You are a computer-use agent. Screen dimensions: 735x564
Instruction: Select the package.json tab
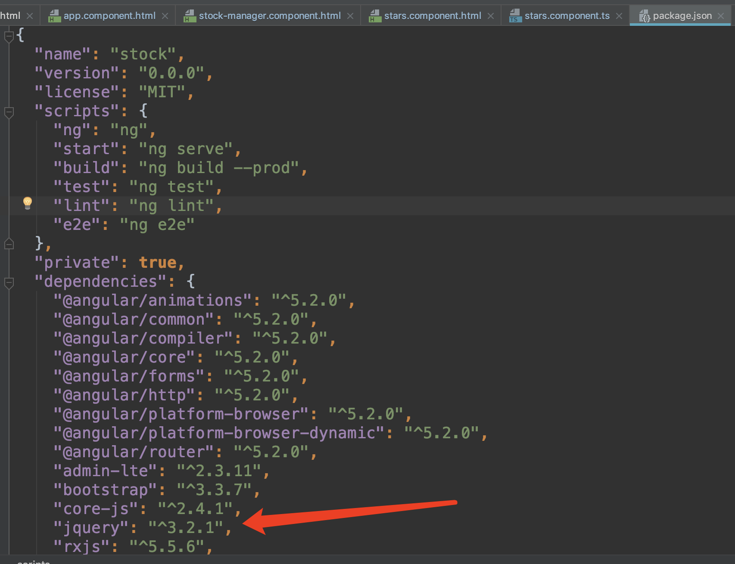coord(680,16)
